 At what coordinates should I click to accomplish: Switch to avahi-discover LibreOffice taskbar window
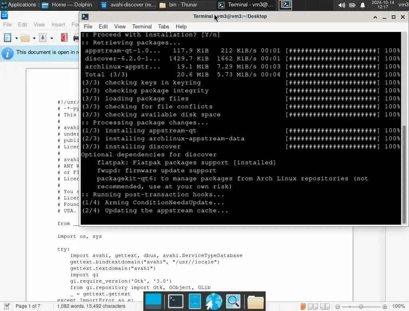pyautogui.click(x=128, y=5)
